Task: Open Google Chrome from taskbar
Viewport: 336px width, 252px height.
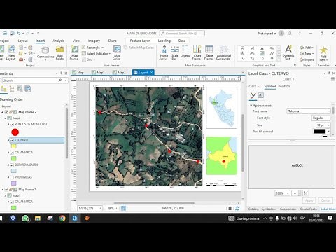Action: point(62,218)
